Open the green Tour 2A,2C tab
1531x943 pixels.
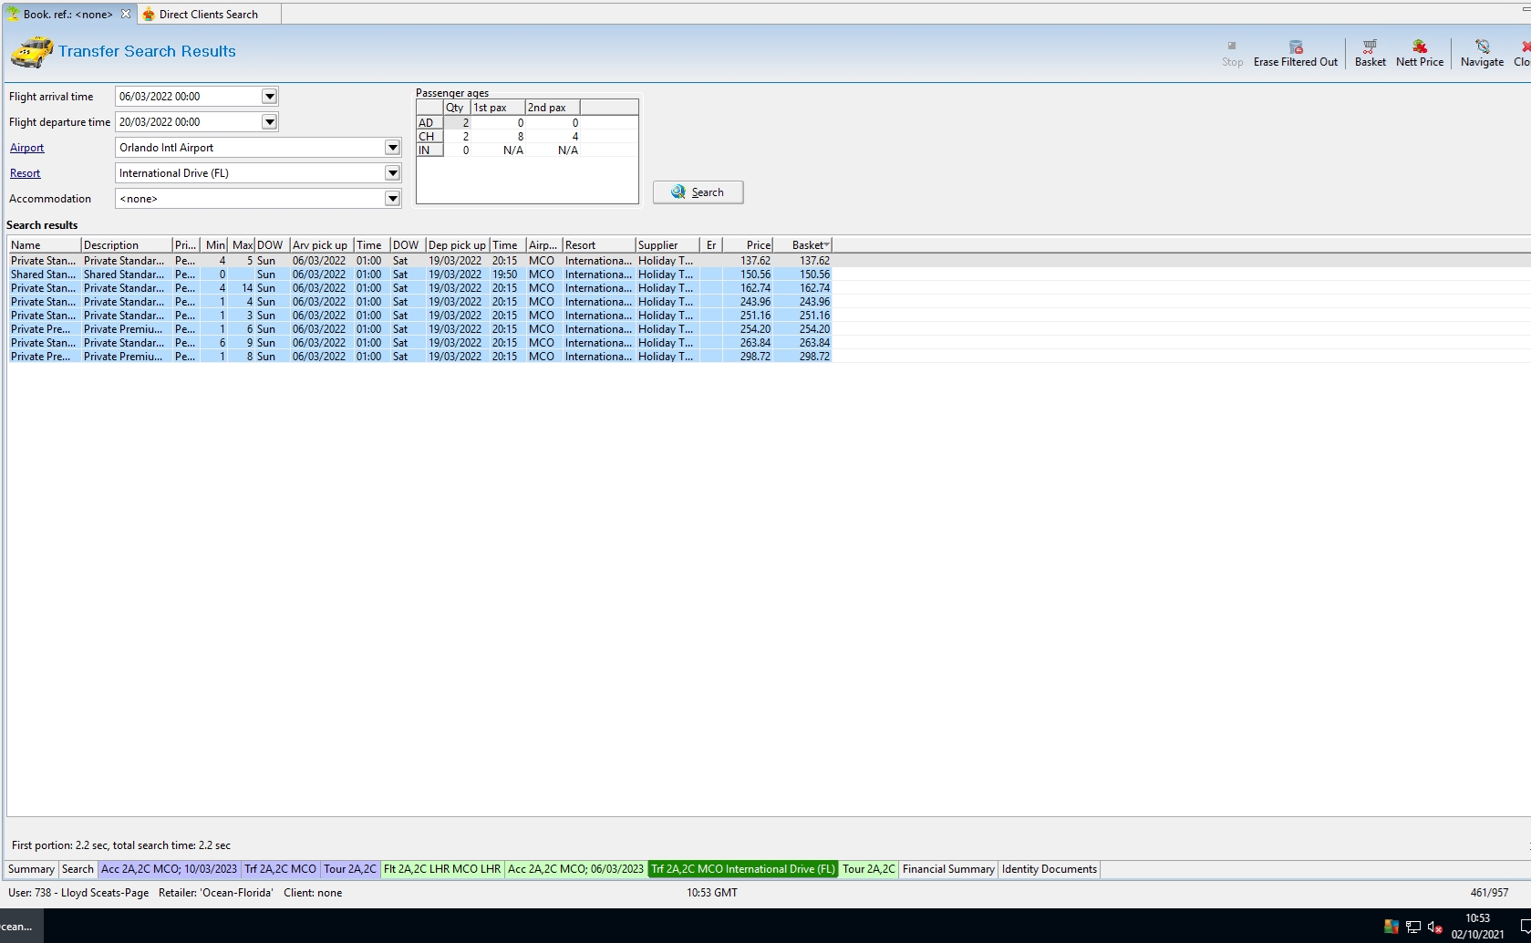click(868, 869)
